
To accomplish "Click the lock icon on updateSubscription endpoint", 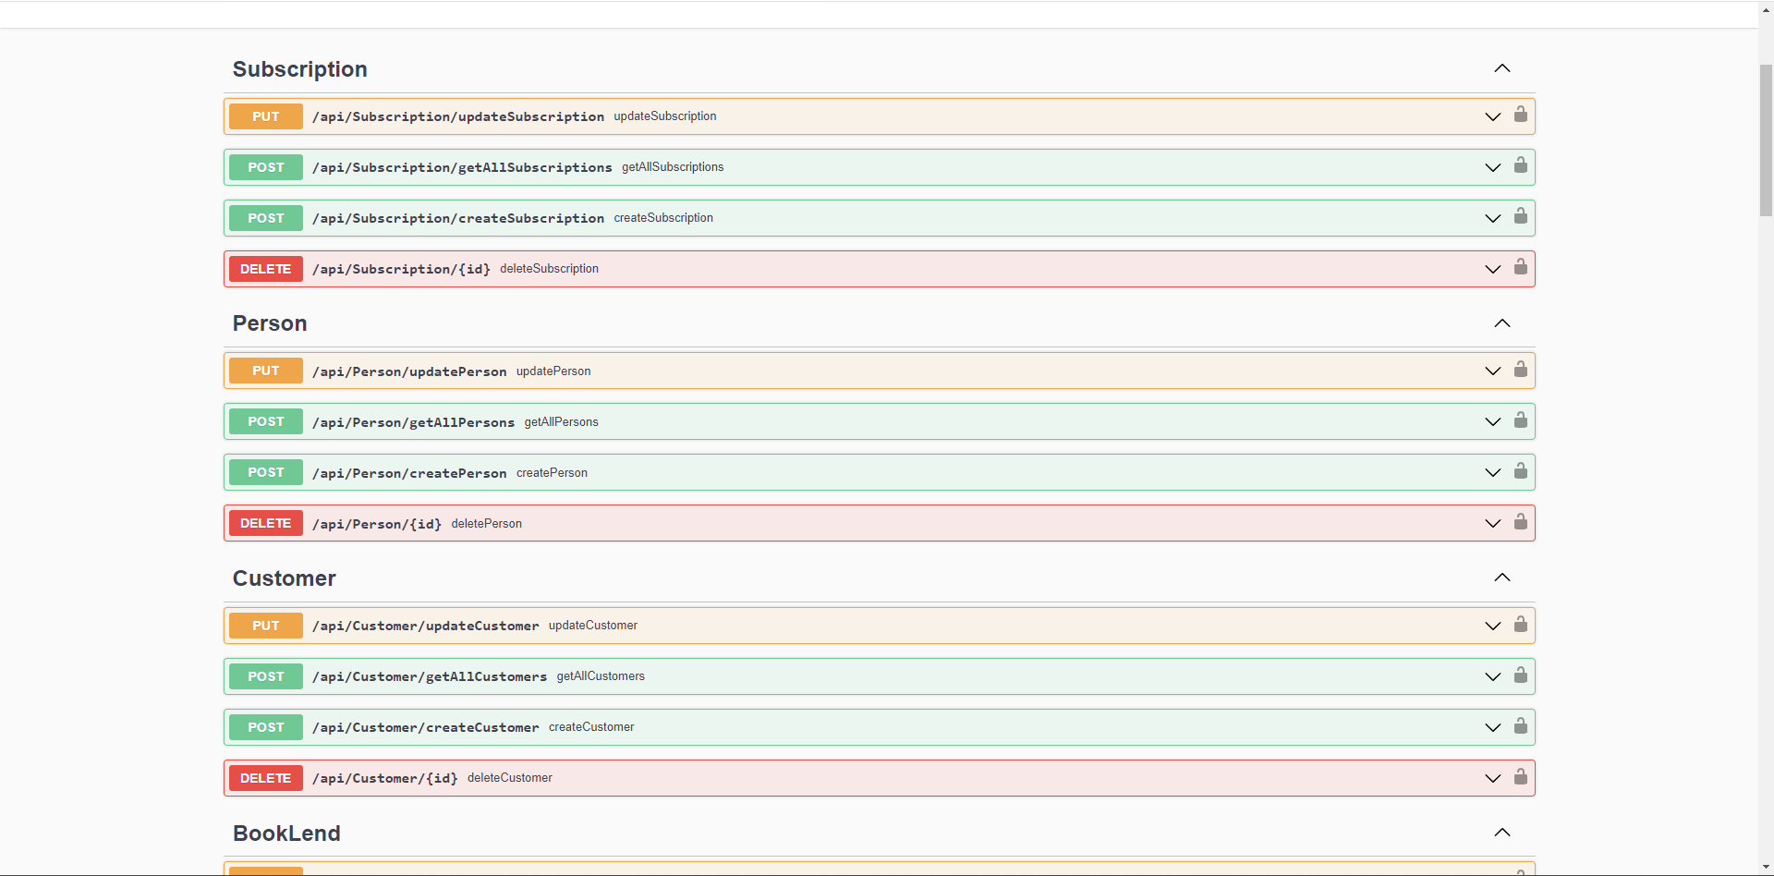I will click(x=1520, y=115).
